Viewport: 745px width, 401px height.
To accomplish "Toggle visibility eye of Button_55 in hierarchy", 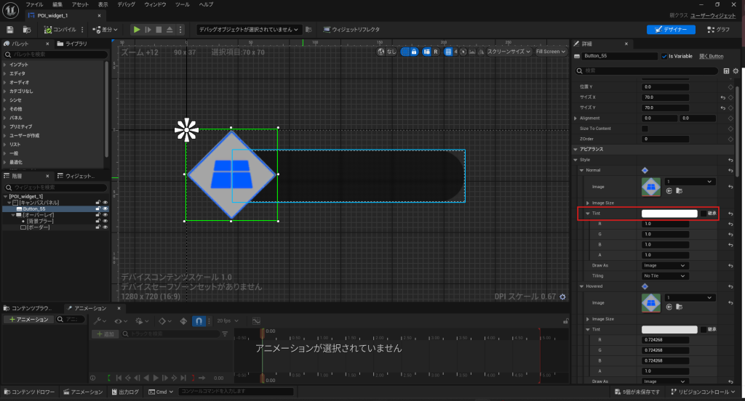I will click(105, 208).
